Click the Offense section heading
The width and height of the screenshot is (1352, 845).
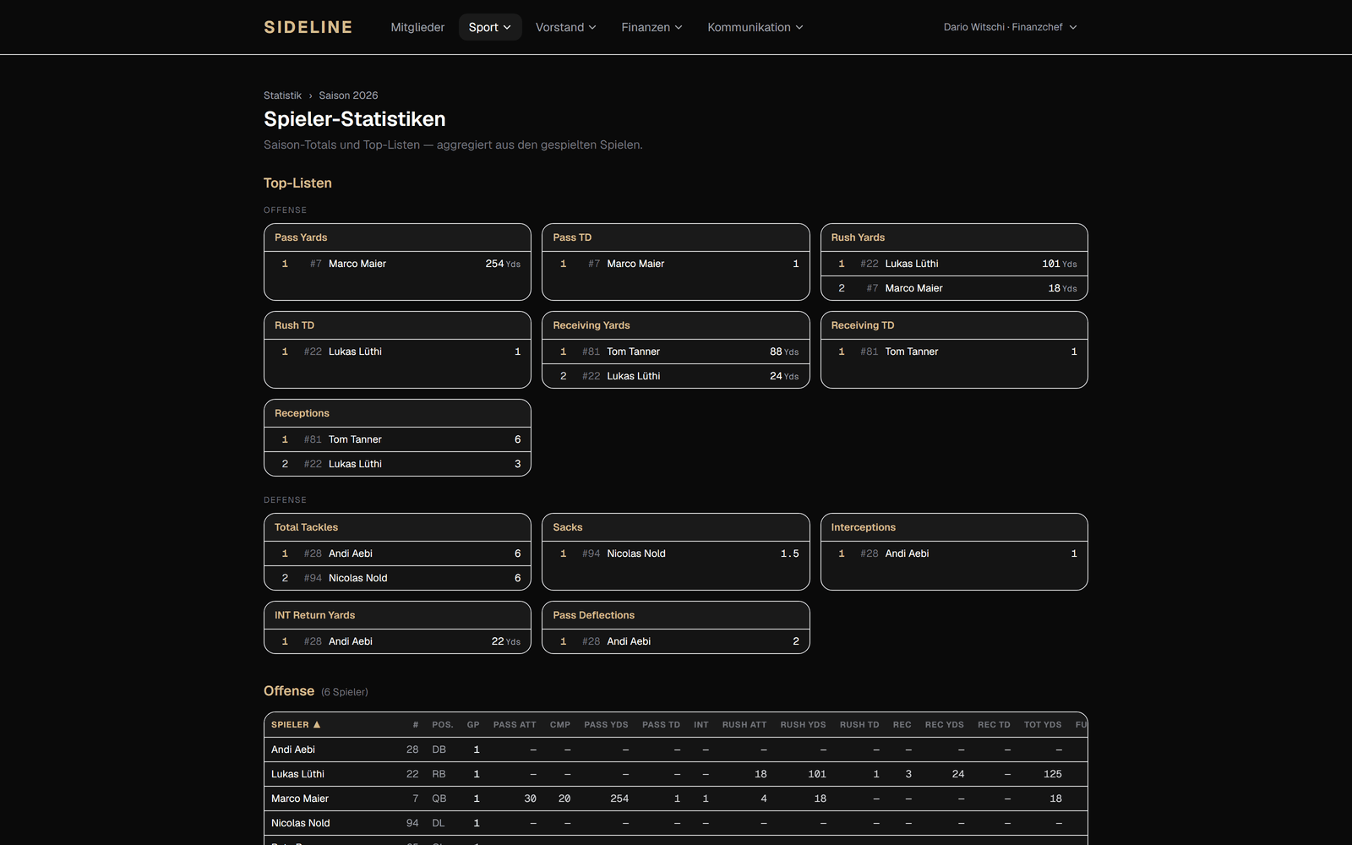click(289, 691)
